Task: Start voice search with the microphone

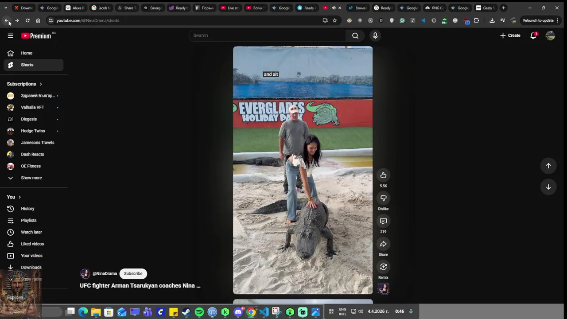Action: pyautogui.click(x=375, y=35)
